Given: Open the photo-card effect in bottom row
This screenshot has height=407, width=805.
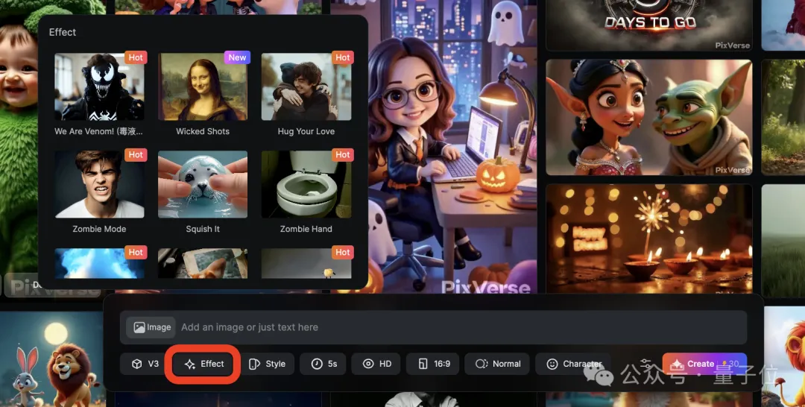Looking at the screenshot, I should (x=203, y=263).
